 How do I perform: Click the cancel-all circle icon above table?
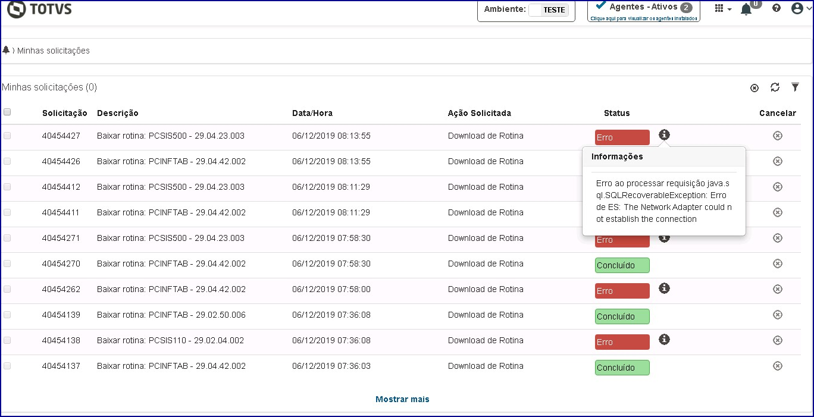tap(754, 88)
